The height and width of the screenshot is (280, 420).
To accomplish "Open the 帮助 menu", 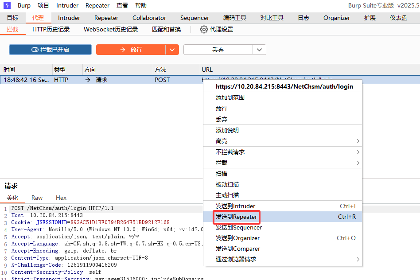I will pos(141,5).
